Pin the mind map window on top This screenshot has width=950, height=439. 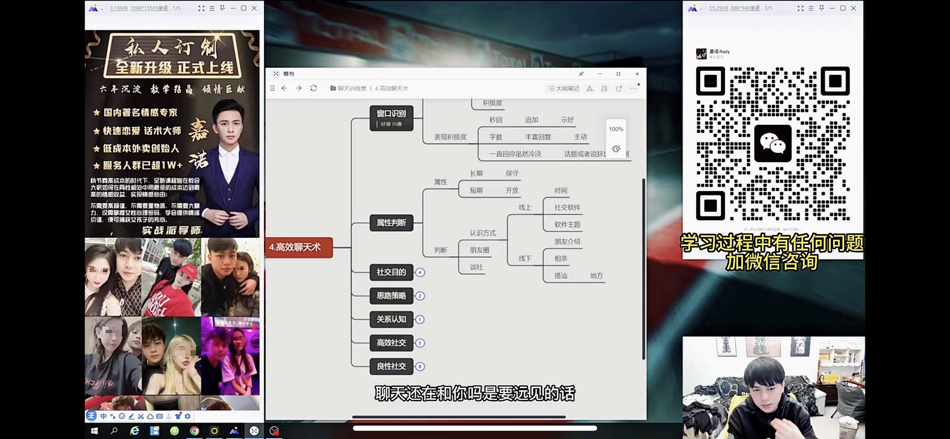pyautogui.click(x=581, y=74)
